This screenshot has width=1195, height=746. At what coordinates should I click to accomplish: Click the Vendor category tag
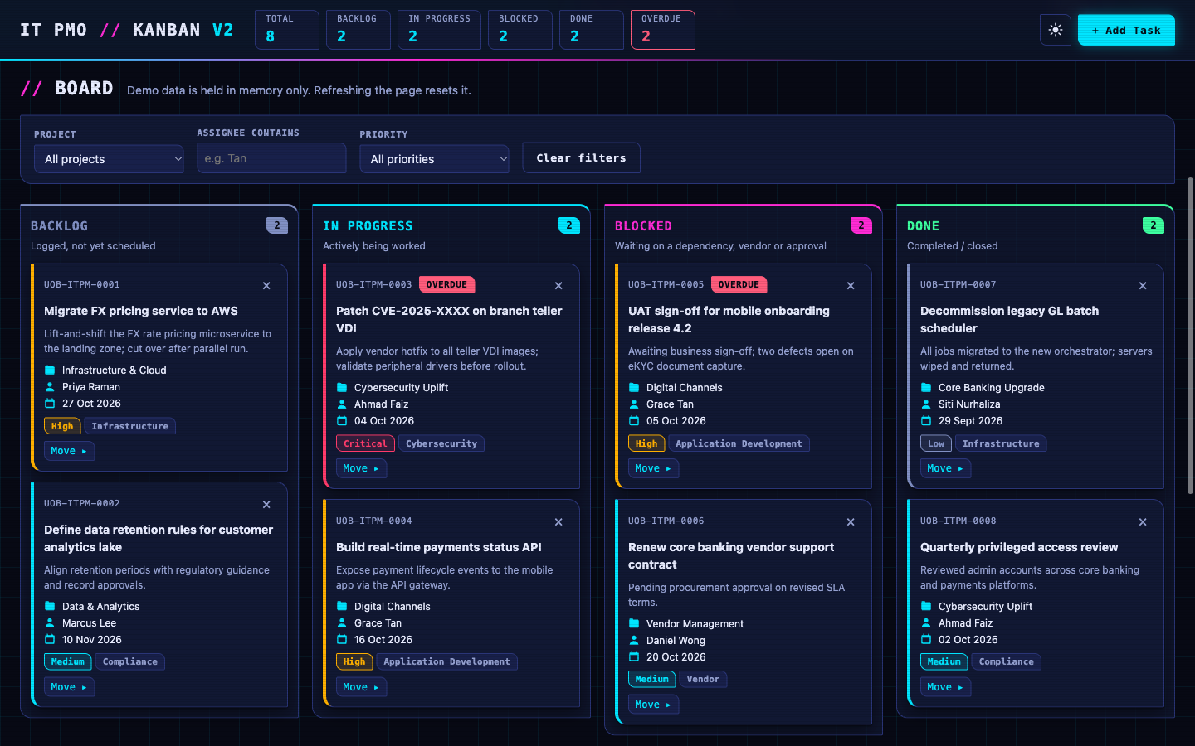(x=703, y=679)
